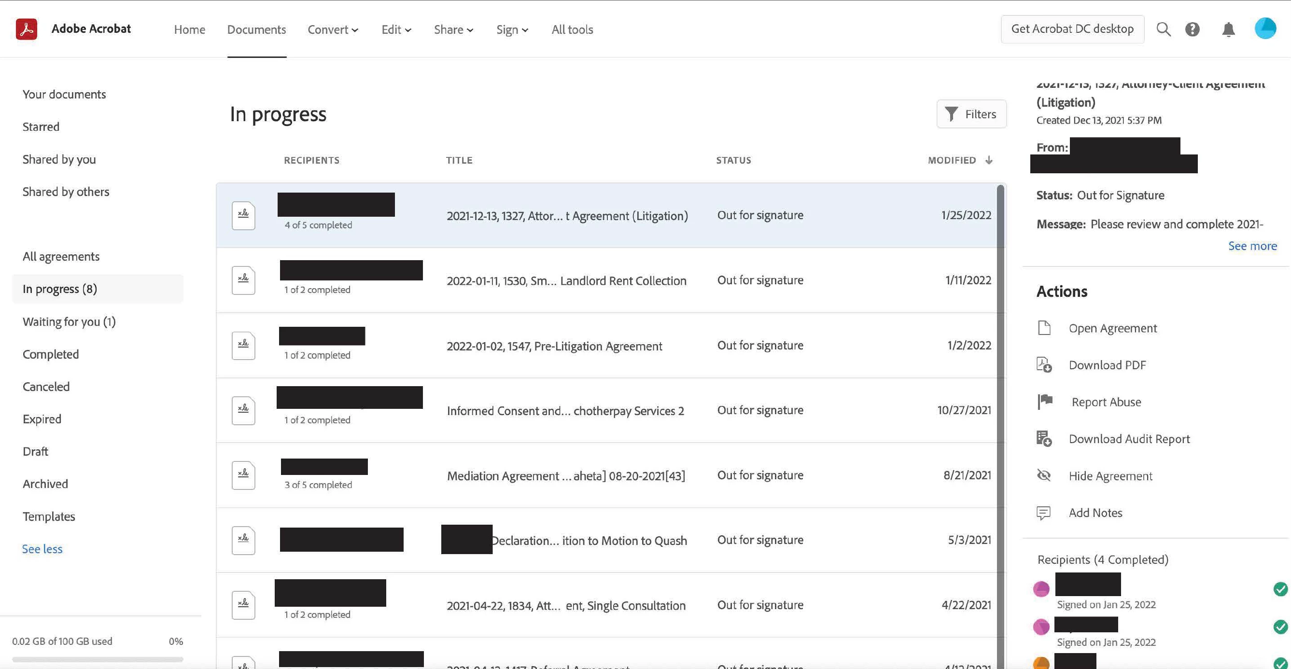1291x669 pixels.
Task: Click the Add Notes comment icon
Action: pyautogui.click(x=1043, y=513)
